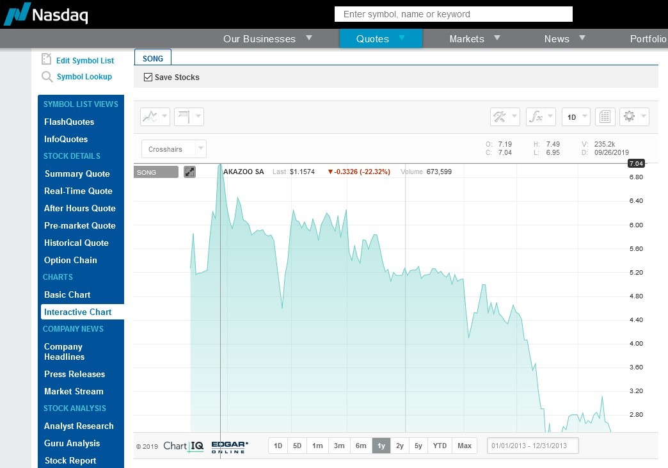Open FlashQuotes view
This screenshot has height=468, width=668.
coord(69,122)
